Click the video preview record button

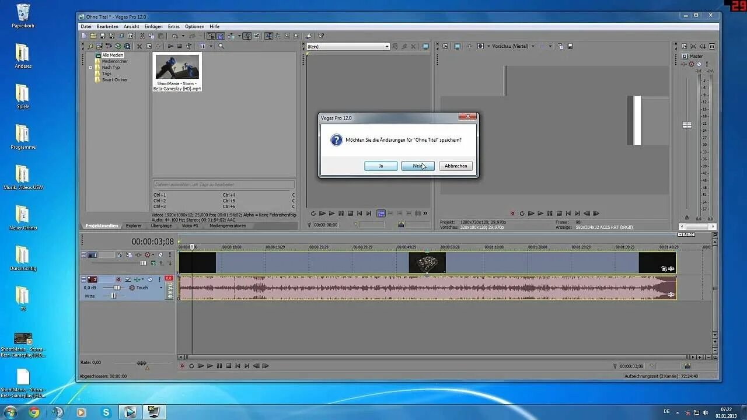[x=512, y=213]
